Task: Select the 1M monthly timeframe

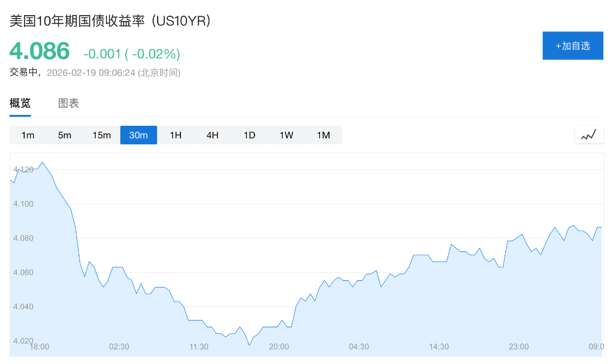Action: tap(324, 135)
